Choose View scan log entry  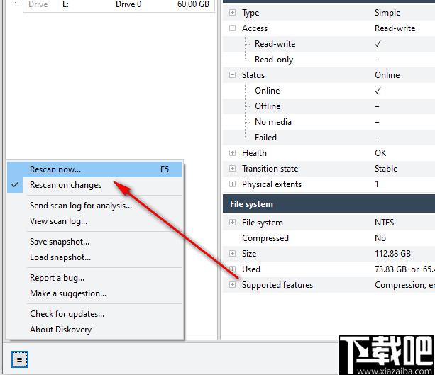(94, 221)
